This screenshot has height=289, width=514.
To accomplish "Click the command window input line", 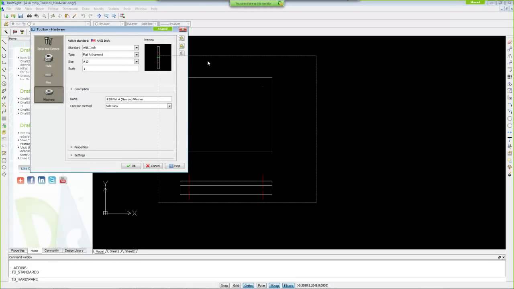I will (257, 279).
